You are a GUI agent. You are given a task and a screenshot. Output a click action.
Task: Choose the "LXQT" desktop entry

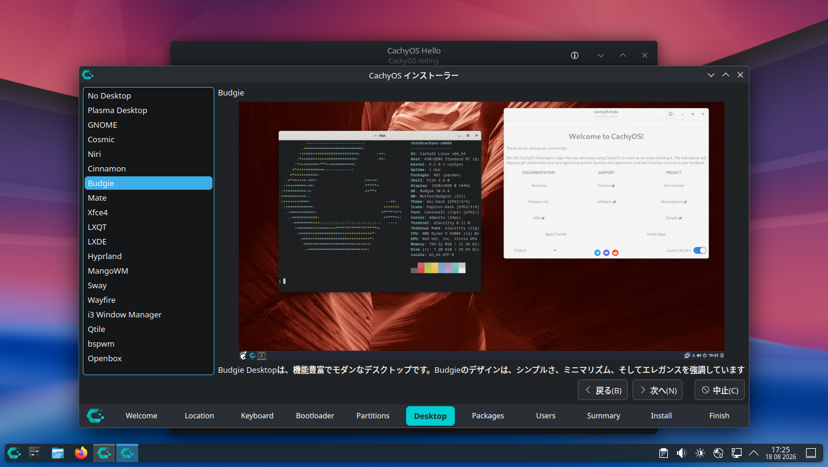coord(149,227)
